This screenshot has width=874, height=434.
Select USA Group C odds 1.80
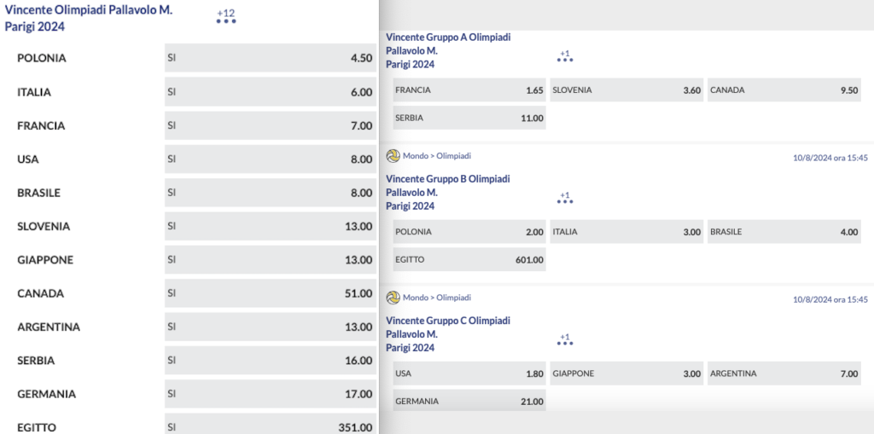point(469,373)
